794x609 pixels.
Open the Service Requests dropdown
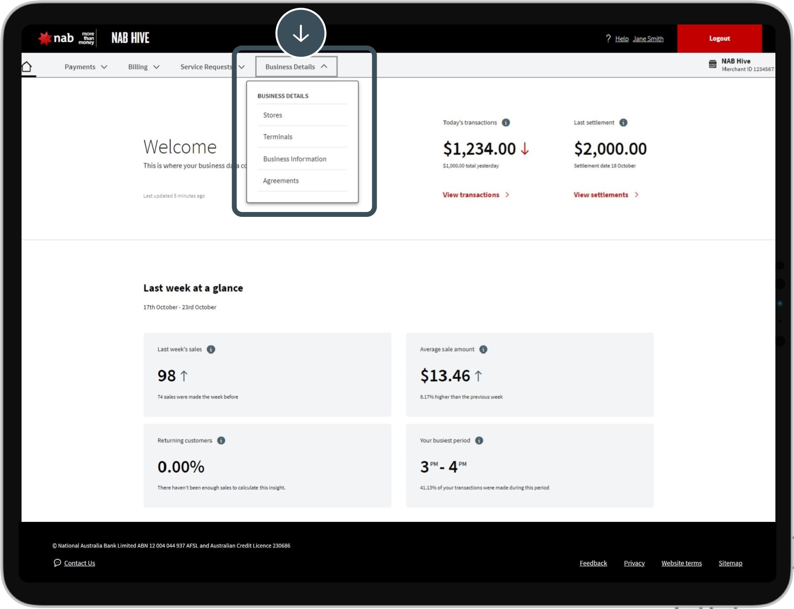(212, 67)
